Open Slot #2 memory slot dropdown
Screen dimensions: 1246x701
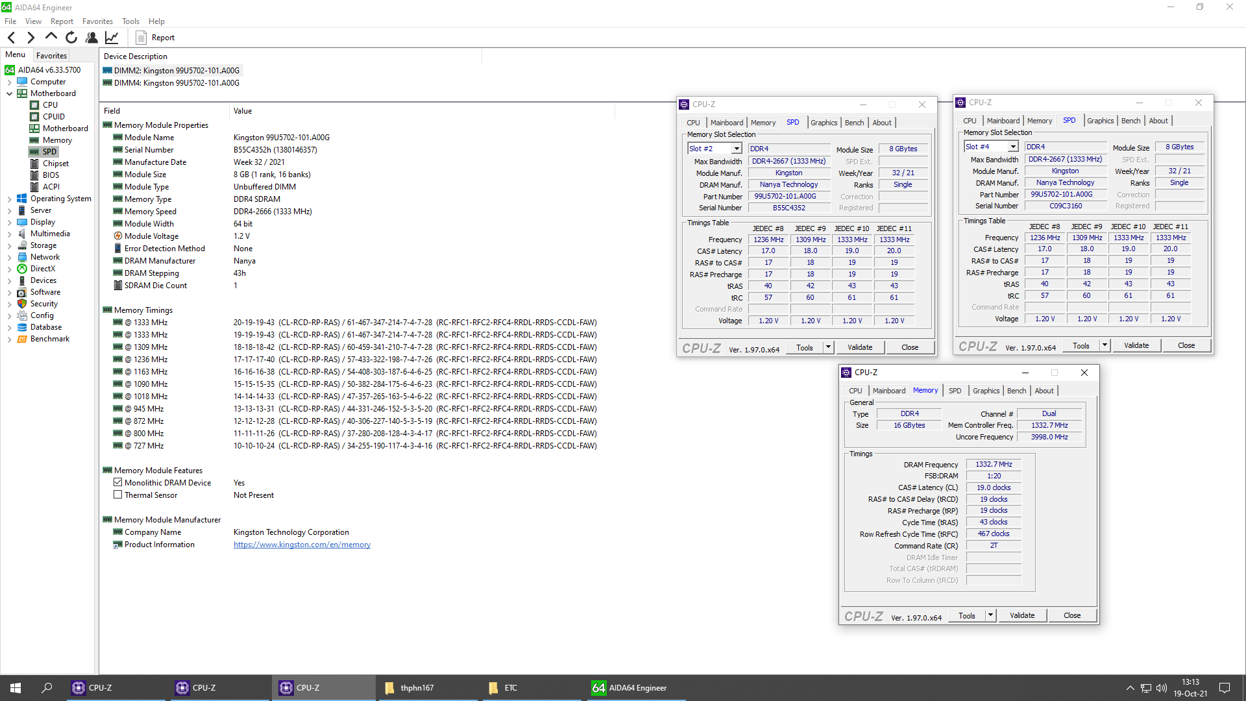click(x=737, y=149)
